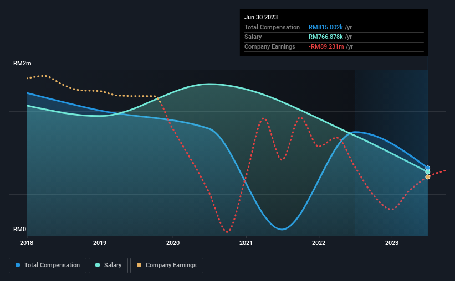Toggle the Total Compensation legend button

coord(48,266)
